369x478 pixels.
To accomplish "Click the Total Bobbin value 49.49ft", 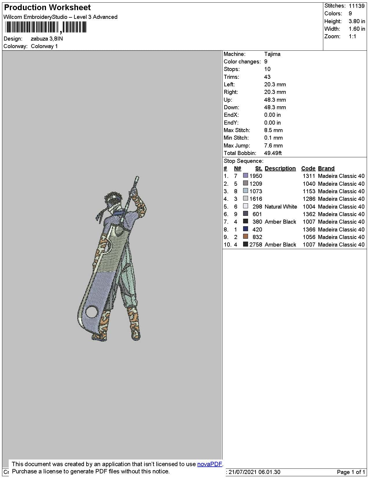I will (273, 153).
